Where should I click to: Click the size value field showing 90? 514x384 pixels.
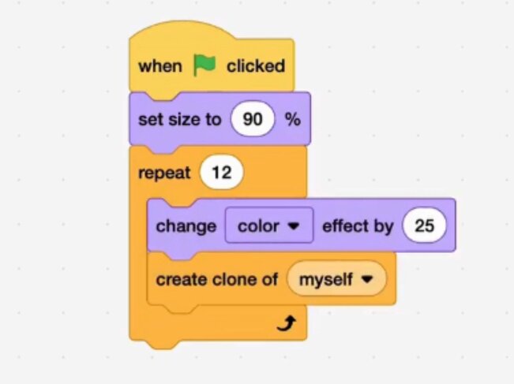coord(253,118)
